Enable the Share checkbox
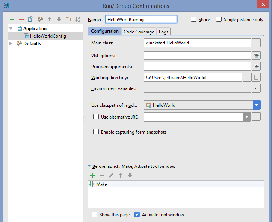This screenshot has height=222, width=272. coord(193,19)
